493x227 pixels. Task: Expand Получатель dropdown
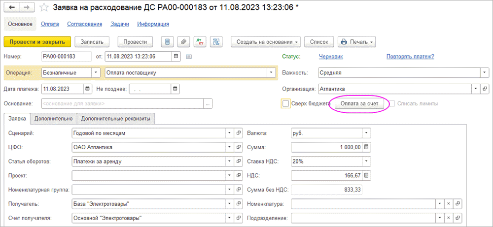230,204
